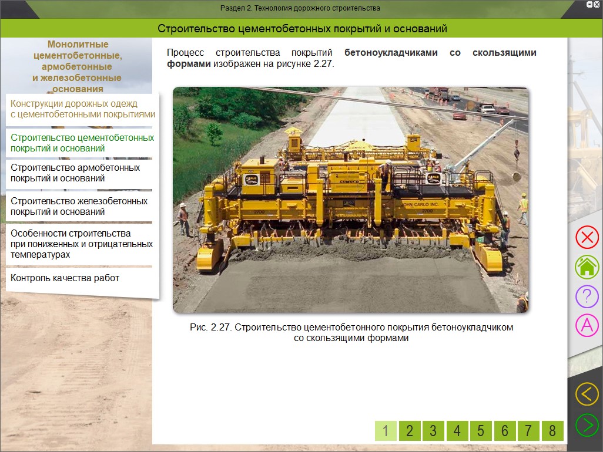This screenshot has height=452, width=603.
Task: Go to home via green house icon
Action: point(586,267)
